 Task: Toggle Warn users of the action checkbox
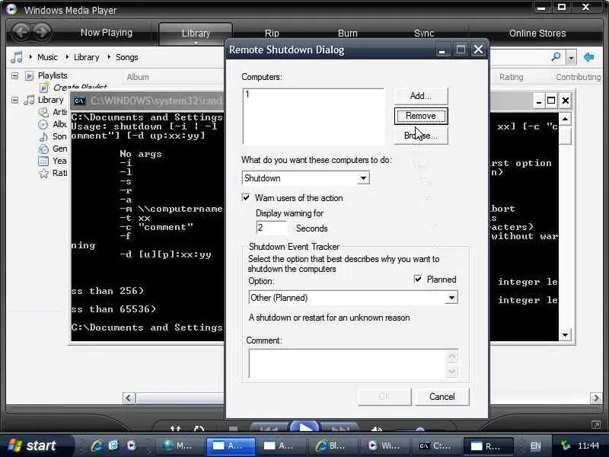(x=246, y=197)
